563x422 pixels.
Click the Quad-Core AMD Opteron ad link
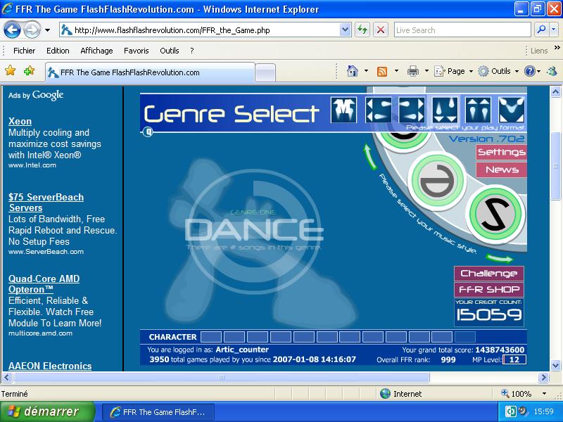click(x=44, y=284)
